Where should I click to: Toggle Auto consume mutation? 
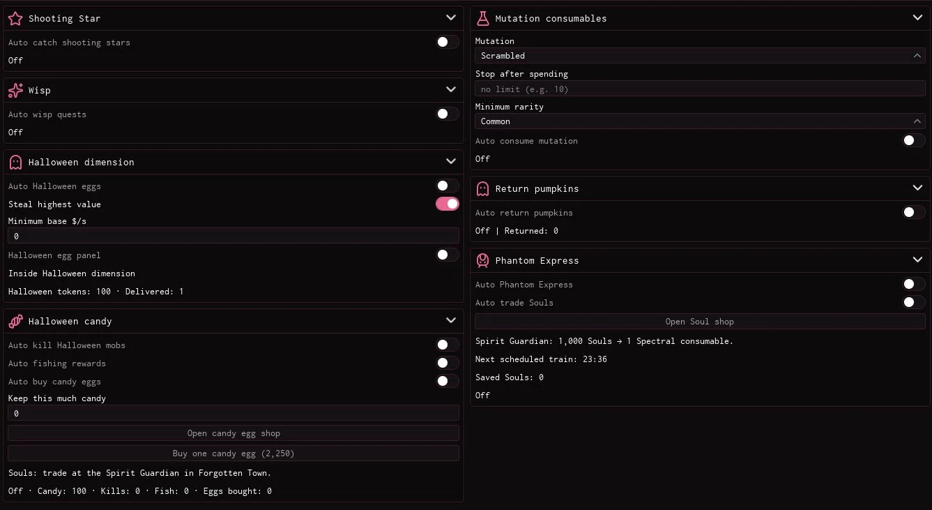click(914, 140)
